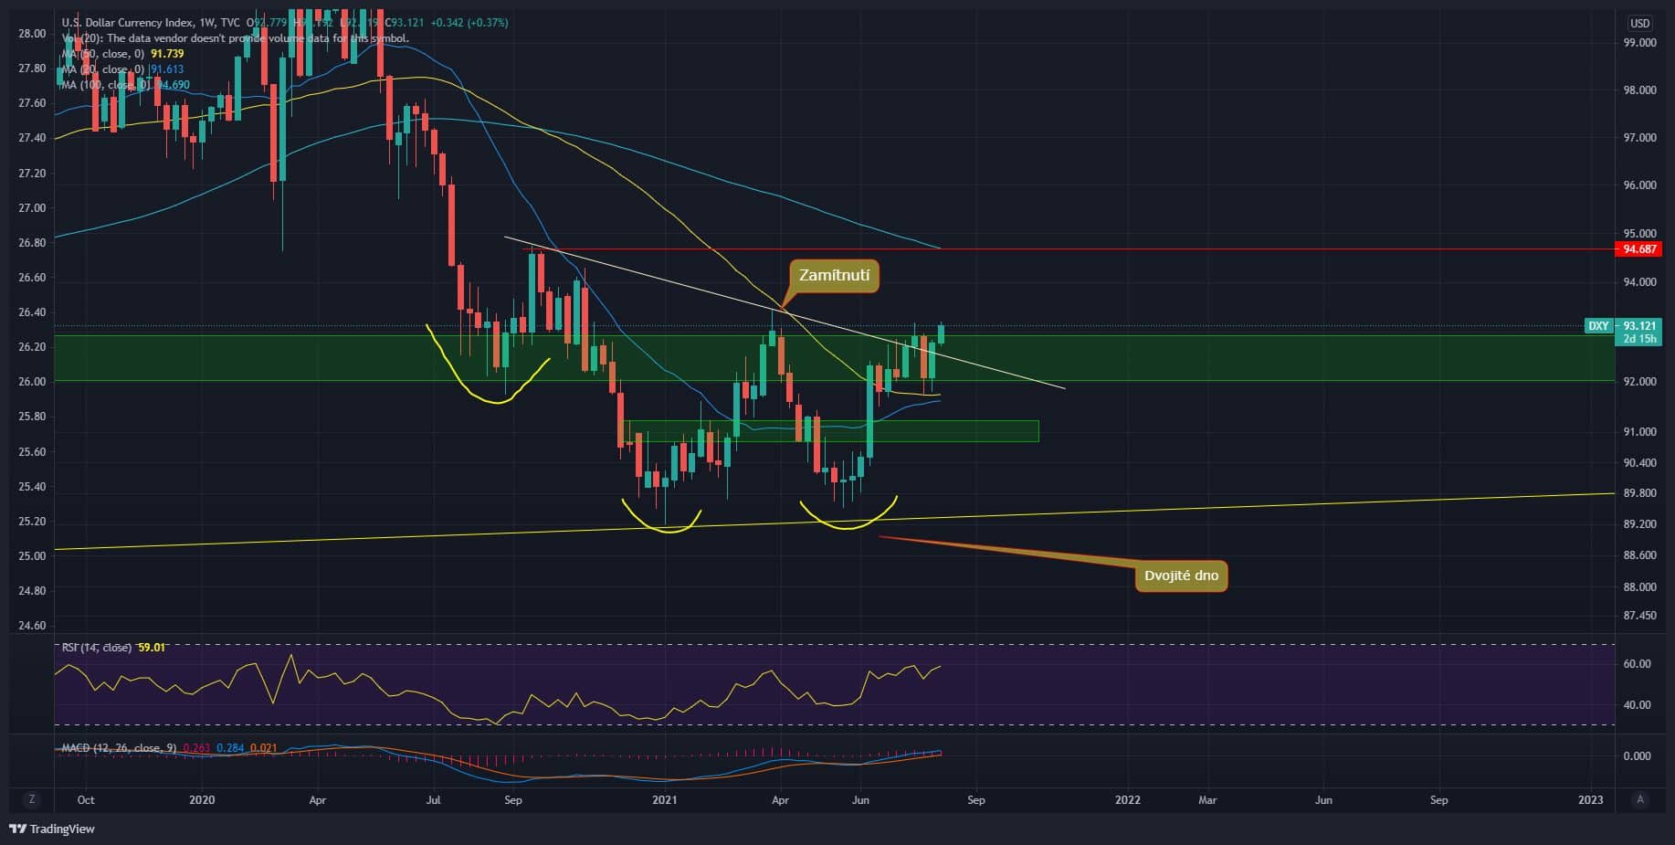Click the 28.00 left scale value
The image size is (1675, 845).
pyautogui.click(x=32, y=34)
